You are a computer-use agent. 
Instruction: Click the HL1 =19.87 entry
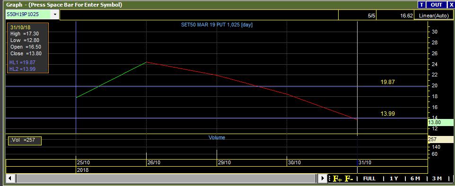pyautogui.click(x=22, y=62)
